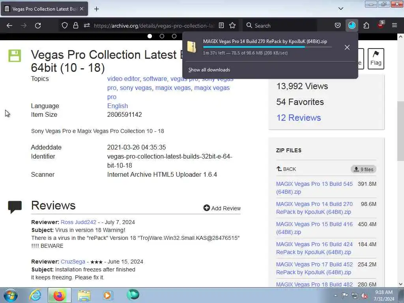The width and height of the screenshot is (404, 303).
Task: Open the first 'magix vegas' topic link
Action: click(173, 88)
